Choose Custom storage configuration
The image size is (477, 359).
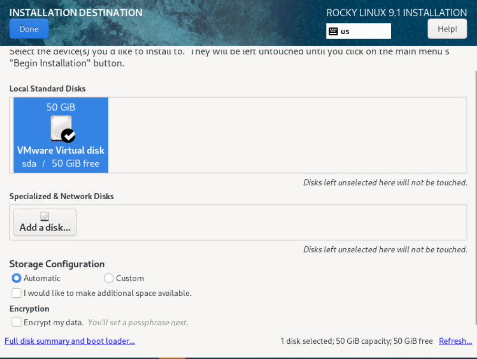point(109,278)
